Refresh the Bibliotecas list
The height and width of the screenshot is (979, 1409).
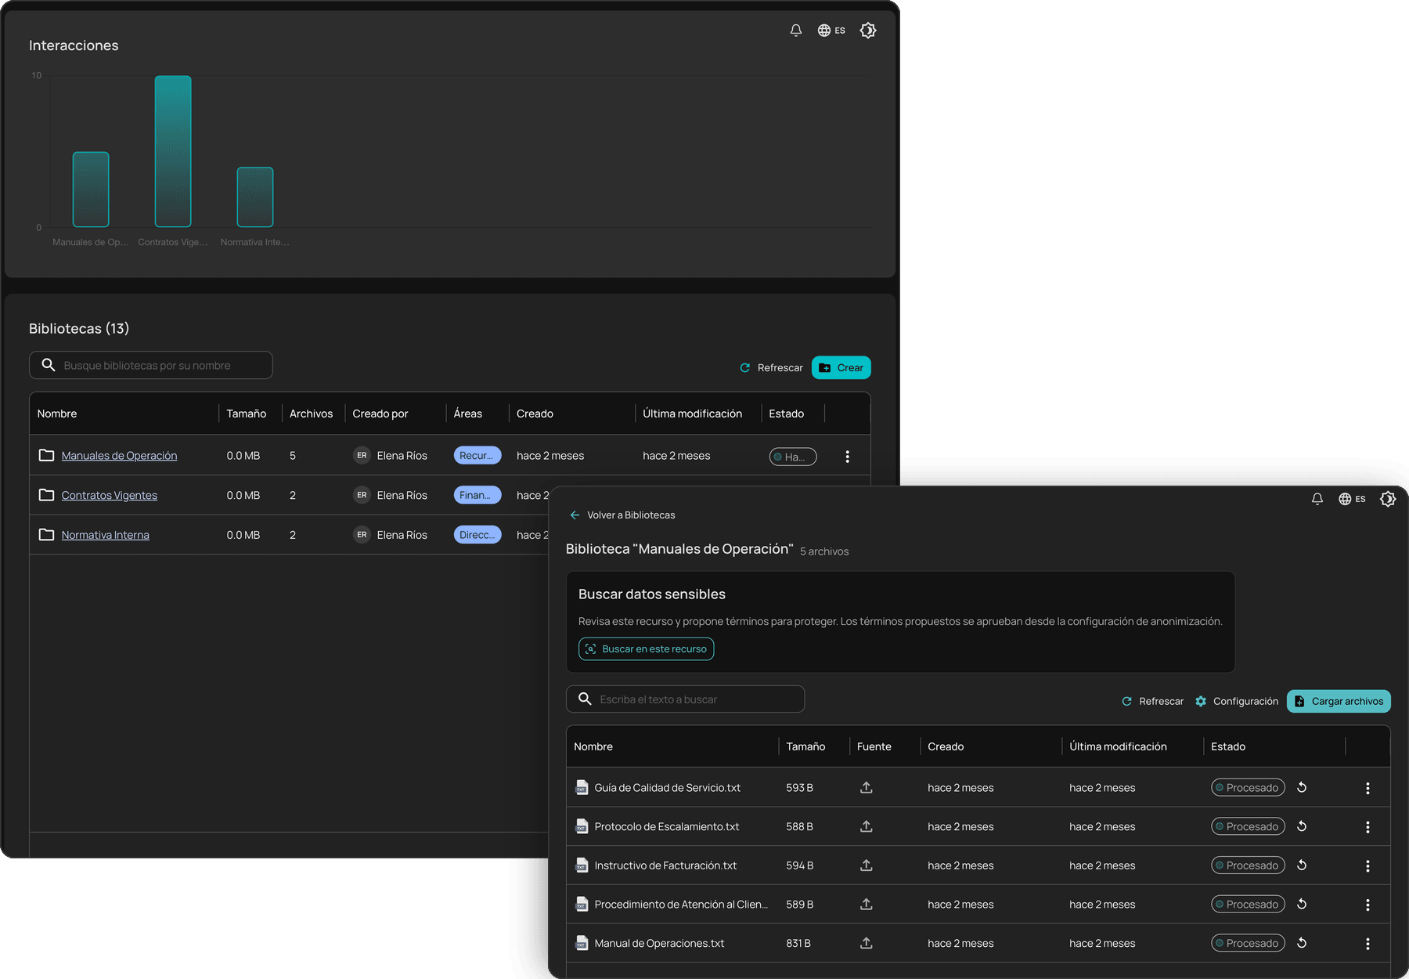coord(772,367)
